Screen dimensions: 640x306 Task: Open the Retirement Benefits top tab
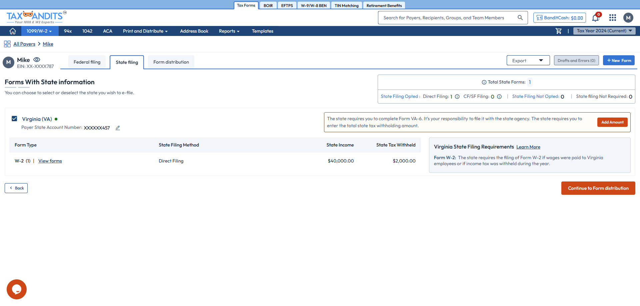coord(384,6)
